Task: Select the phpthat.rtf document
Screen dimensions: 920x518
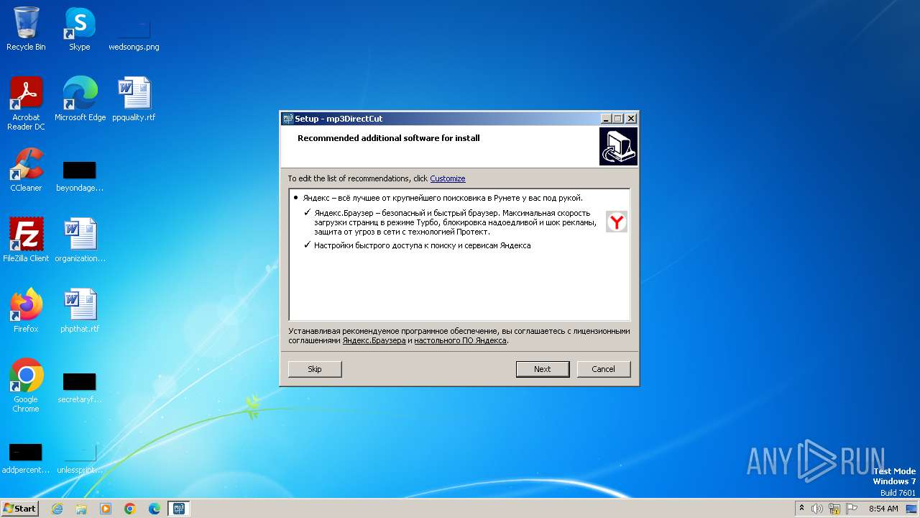Action: coord(80,311)
